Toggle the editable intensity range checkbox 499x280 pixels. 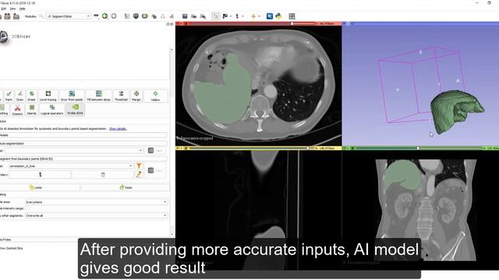pos(27,208)
